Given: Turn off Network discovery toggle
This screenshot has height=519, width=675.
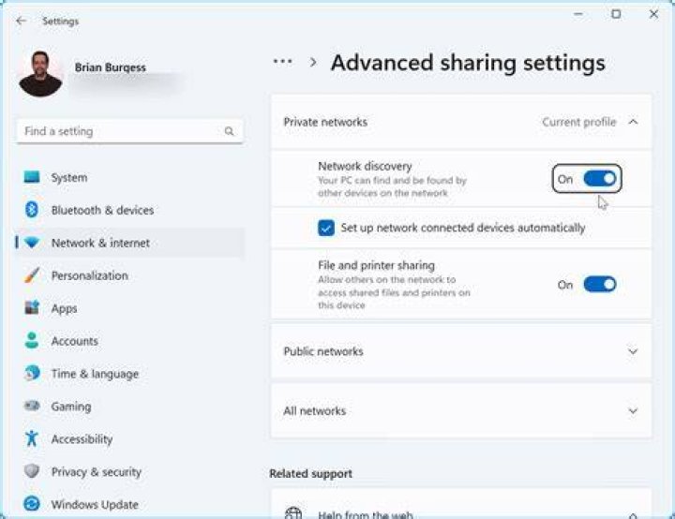Looking at the screenshot, I should [x=600, y=179].
